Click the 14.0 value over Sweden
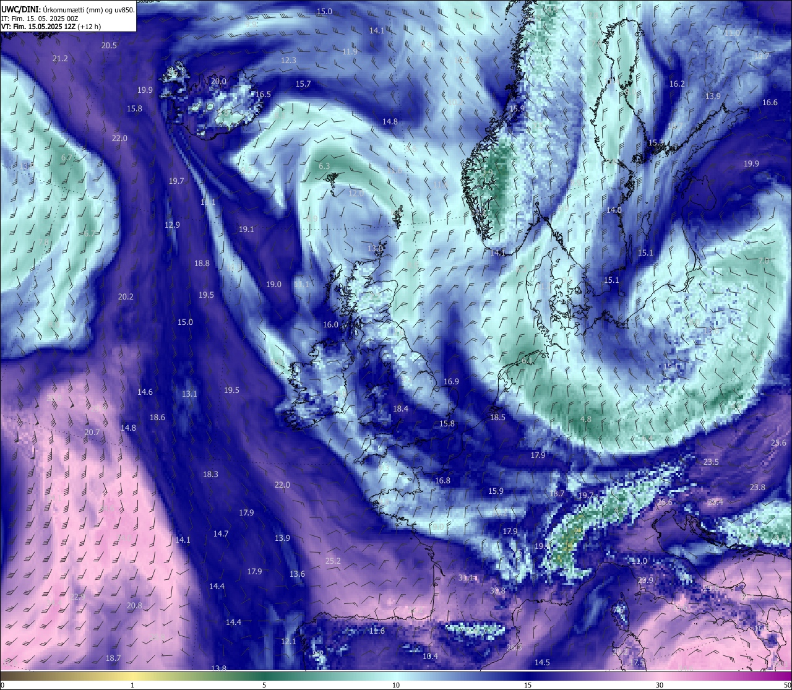 (x=614, y=210)
